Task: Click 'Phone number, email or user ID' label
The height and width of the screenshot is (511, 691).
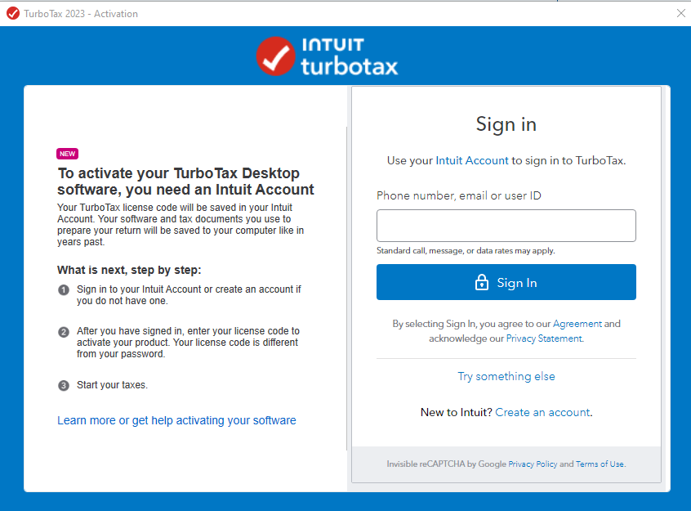Action: point(459,195)
